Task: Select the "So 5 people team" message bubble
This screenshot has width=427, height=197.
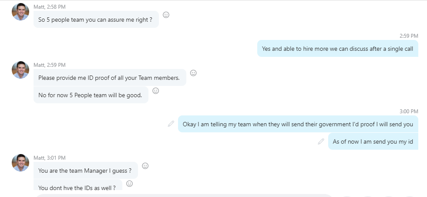Action: (96, 19)
